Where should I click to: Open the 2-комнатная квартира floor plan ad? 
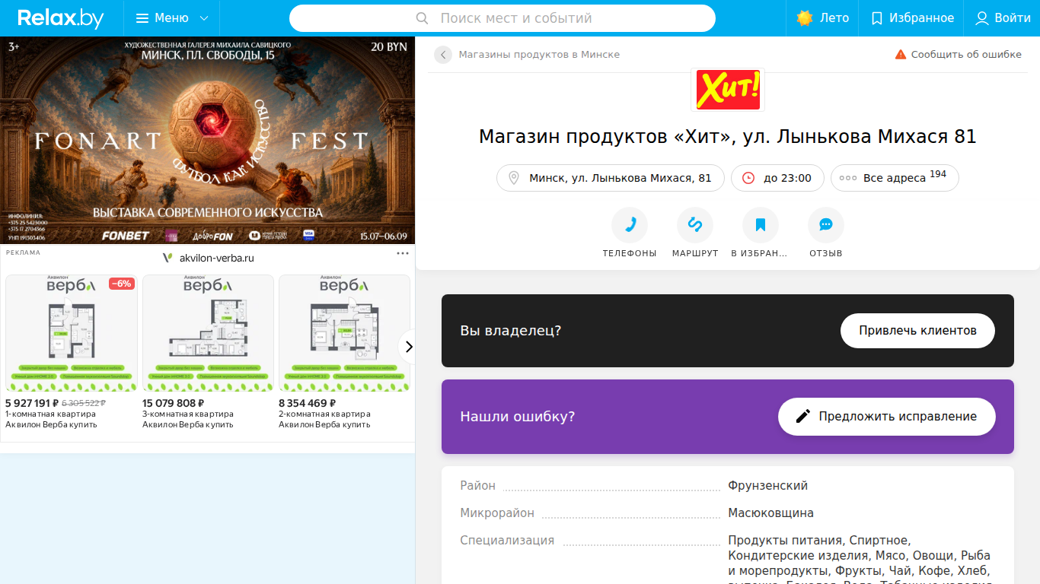344,333
